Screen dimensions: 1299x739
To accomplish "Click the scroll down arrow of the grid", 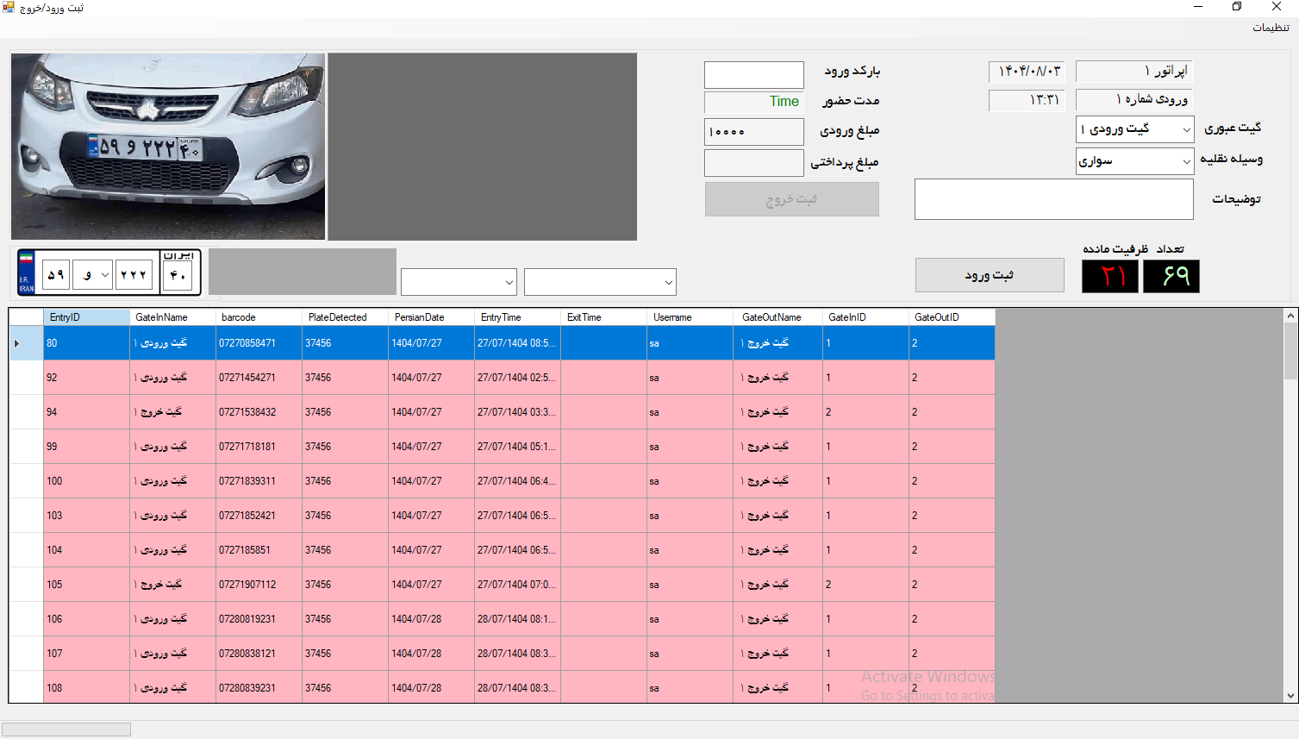I will click(x=1290, y=695).
